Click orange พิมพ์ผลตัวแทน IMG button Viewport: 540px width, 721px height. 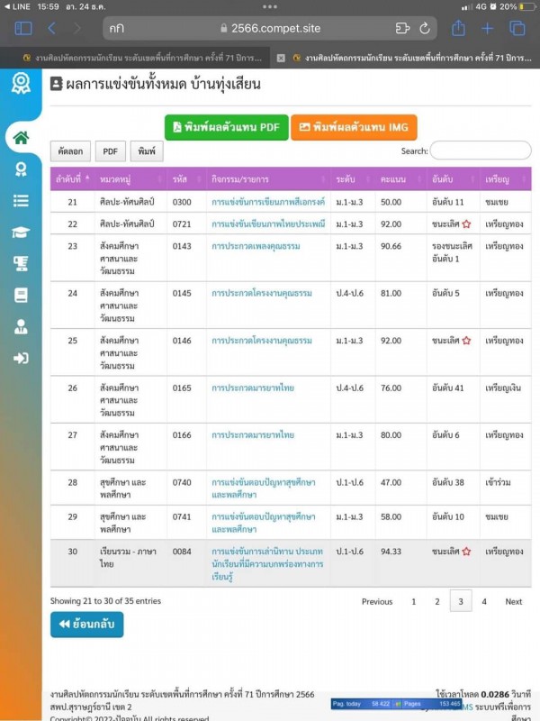354,127
